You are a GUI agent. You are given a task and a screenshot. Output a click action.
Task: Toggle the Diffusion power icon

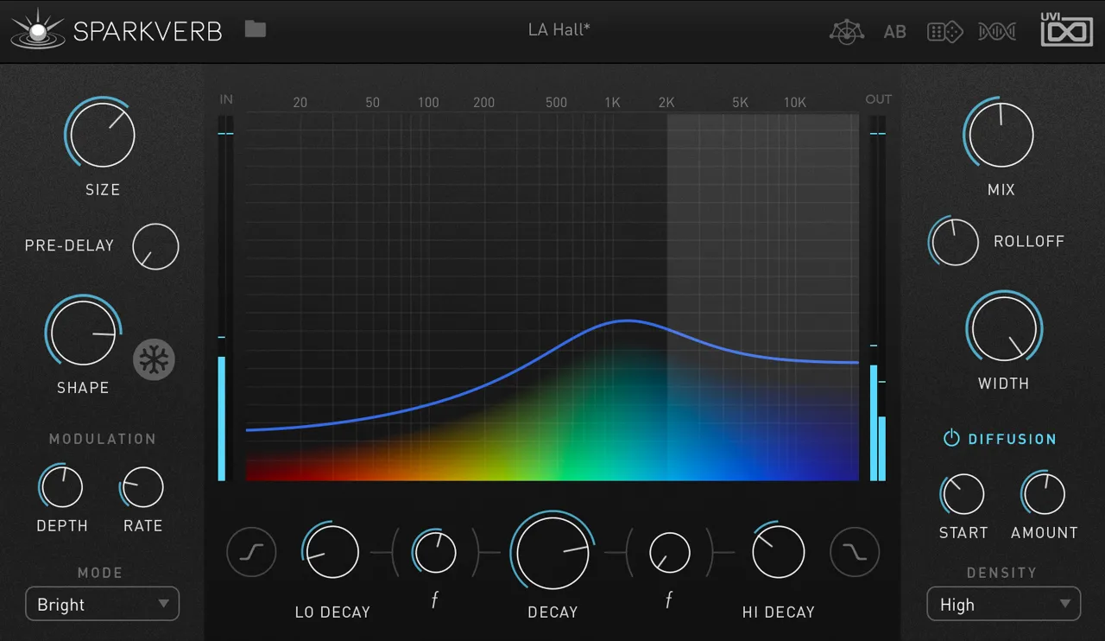coord(951,438)
